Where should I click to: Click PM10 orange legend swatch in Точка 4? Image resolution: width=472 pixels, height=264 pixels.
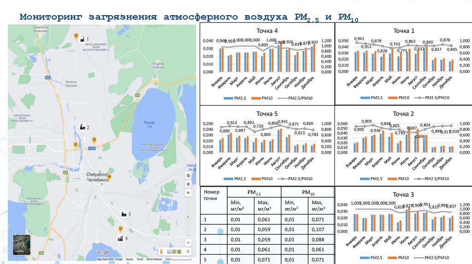coord(258,98)
